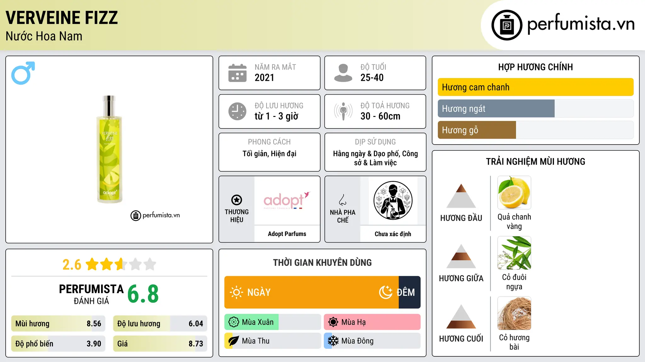
Task: Click the yellow star rating stars
Action: (121, 264)
